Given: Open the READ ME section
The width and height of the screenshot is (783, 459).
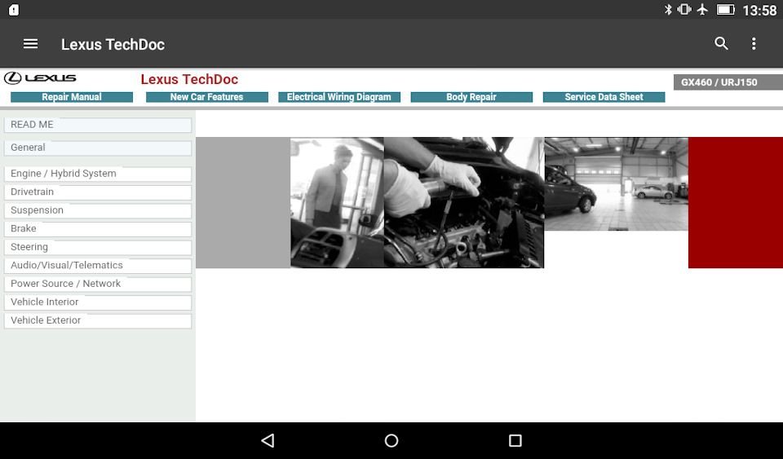Looking at the screenshot, I should tap(98, 125).
